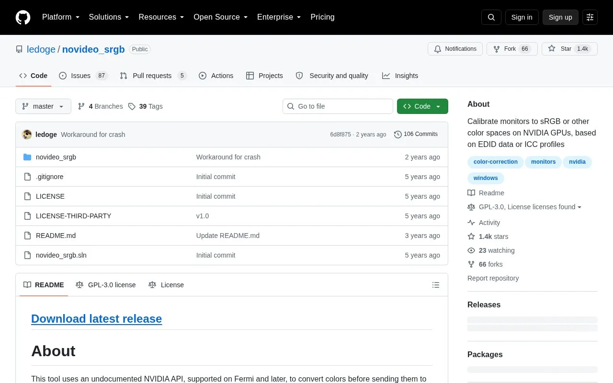Open README.md in file list
Viewport: 613px width, 383px height.
point(56,236)
